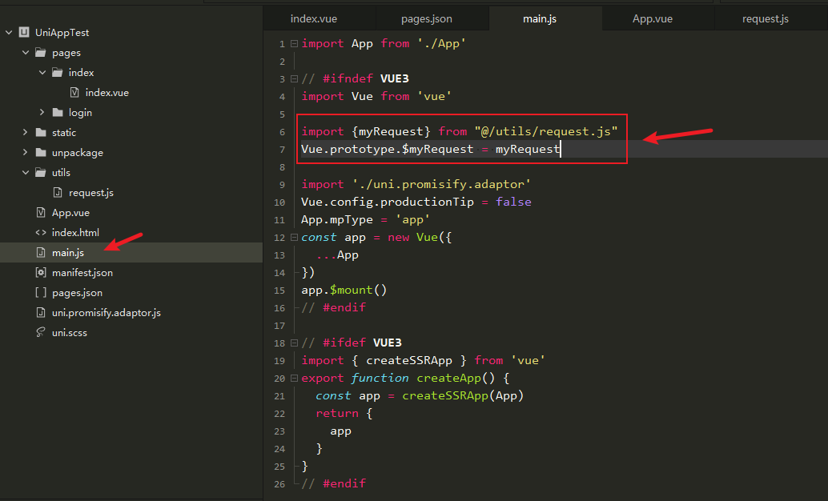Click the pages.json brackets icon

tap(41, 292)
